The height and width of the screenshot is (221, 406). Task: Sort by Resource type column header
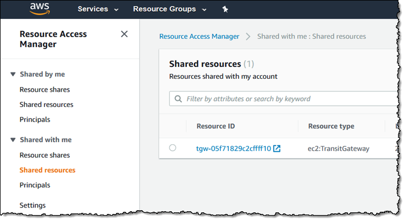click(331, 126)
